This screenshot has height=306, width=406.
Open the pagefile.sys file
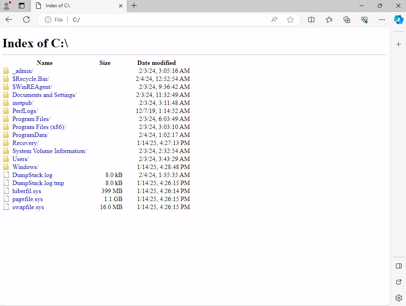[x=28, y=199]
